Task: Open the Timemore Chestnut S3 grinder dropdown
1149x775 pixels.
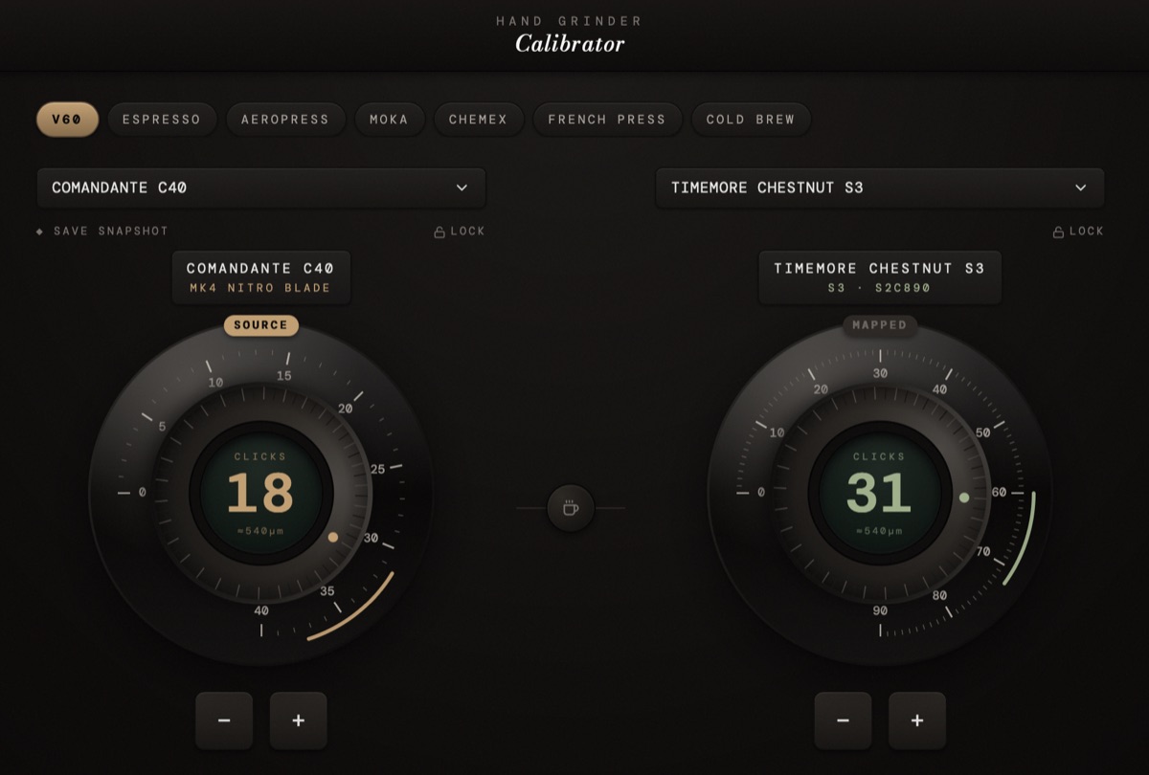Action: point(880,188)
